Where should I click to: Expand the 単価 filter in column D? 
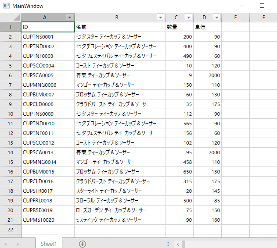coord(216,18)
